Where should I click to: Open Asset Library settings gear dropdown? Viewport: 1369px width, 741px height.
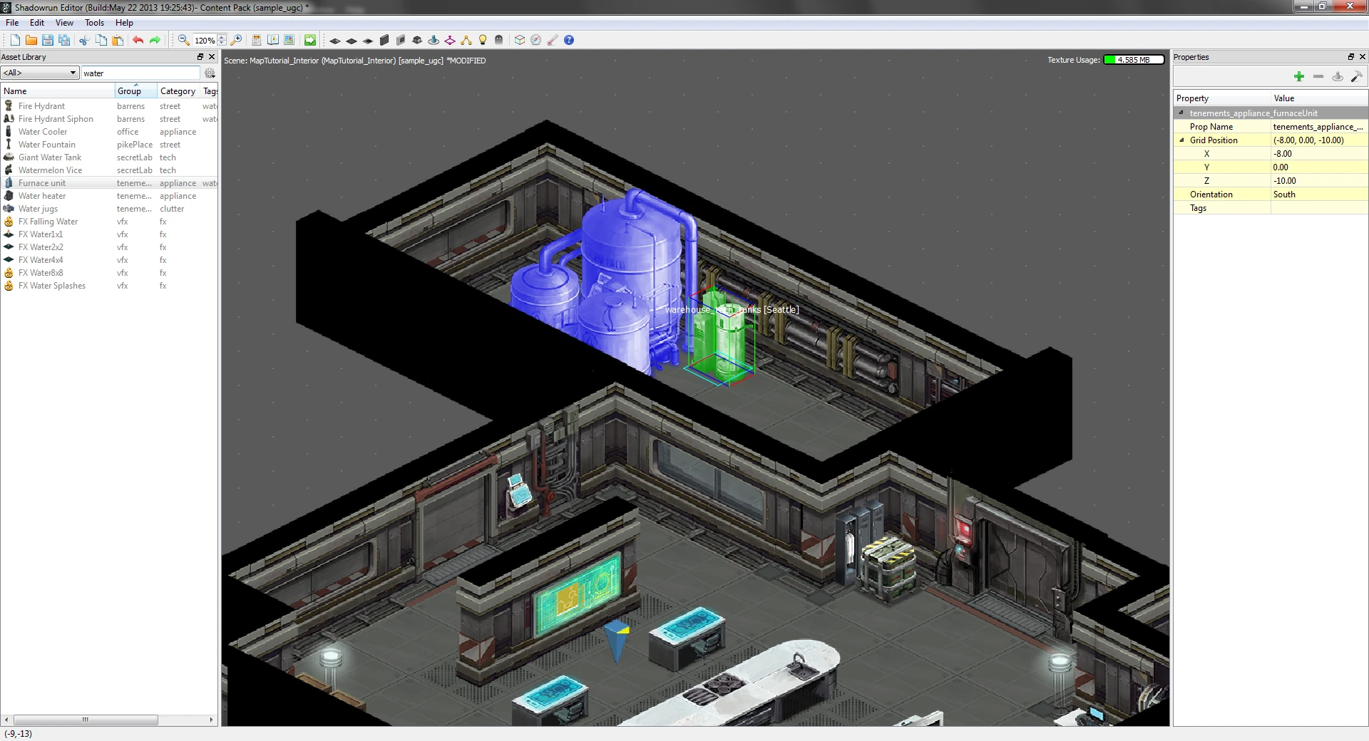tap(210, 73)
